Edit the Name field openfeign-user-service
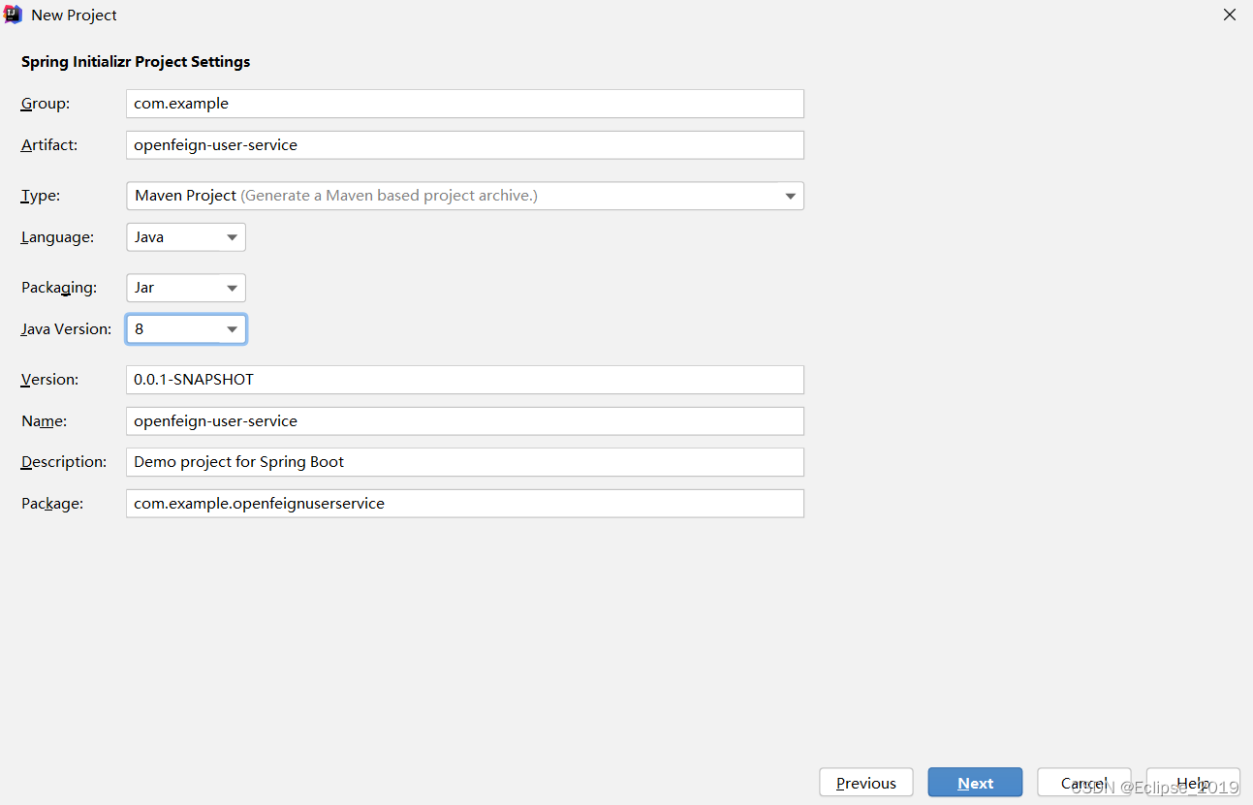 click(x=465, y=421)
